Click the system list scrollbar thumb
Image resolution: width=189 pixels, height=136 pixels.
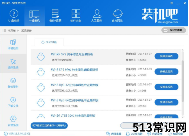coord(183,81)
